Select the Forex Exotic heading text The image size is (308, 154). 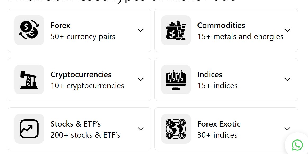(219, 124)
